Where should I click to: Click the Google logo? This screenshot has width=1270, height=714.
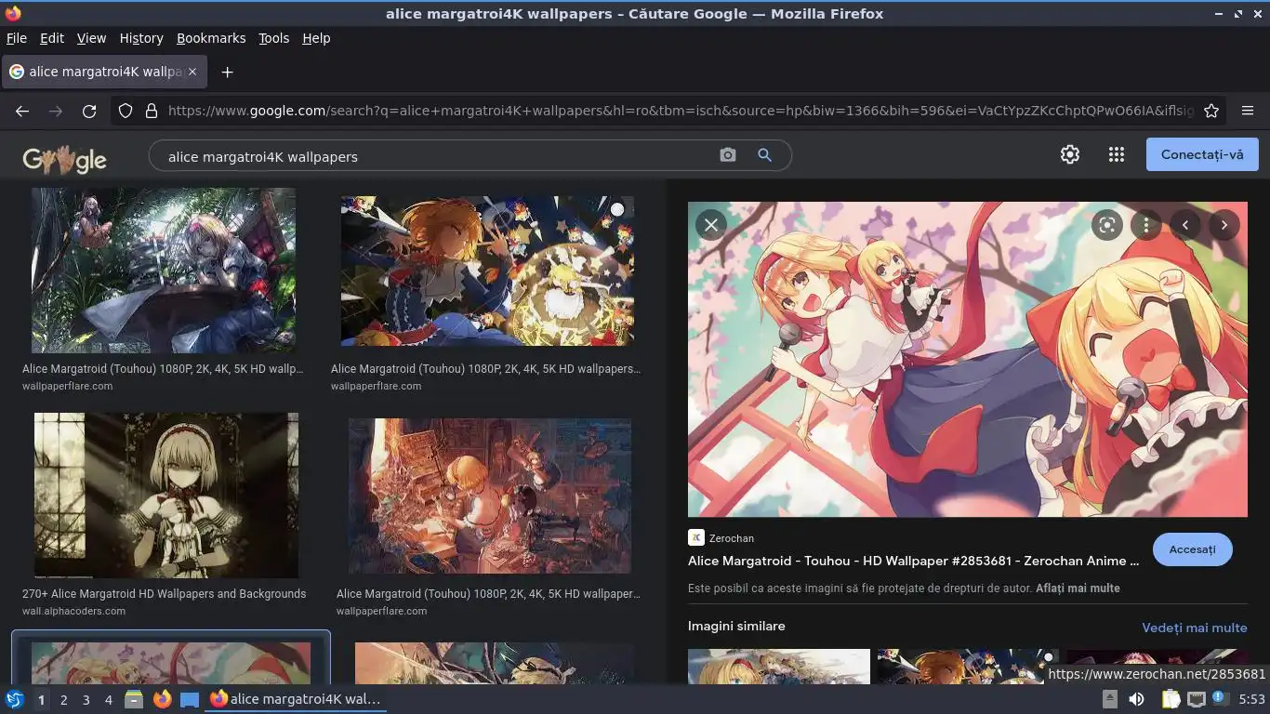(x=64, y=159)
